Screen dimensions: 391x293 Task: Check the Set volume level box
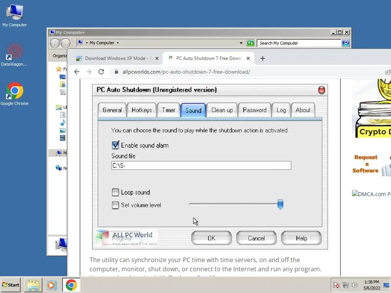tap(115, 205)
